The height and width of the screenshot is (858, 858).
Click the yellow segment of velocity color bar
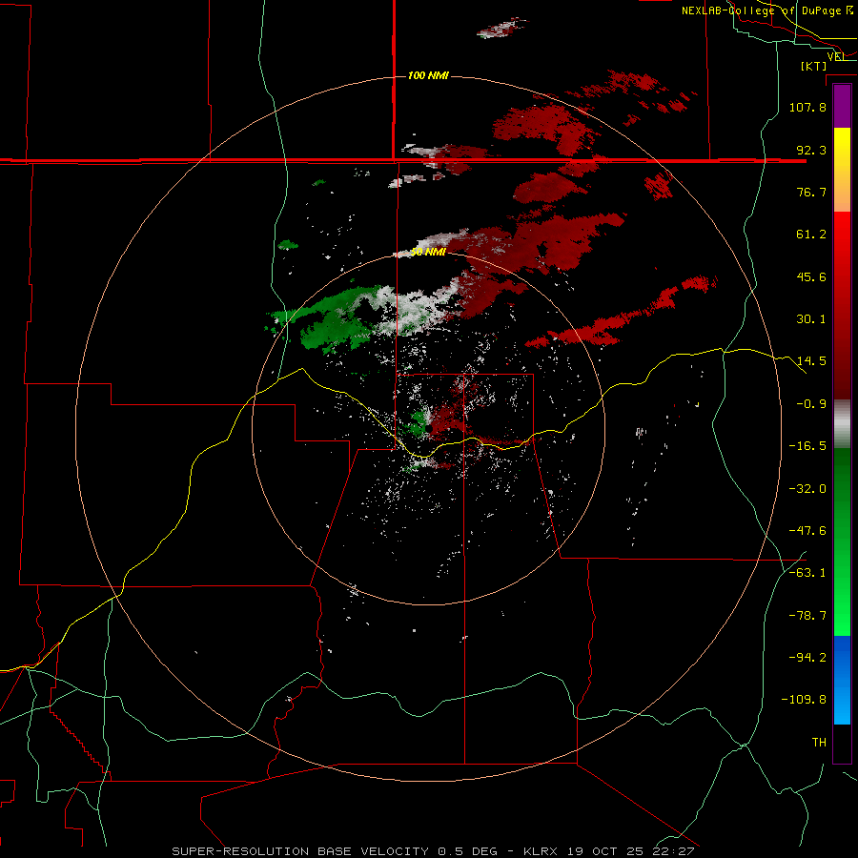tap(842, 170)
